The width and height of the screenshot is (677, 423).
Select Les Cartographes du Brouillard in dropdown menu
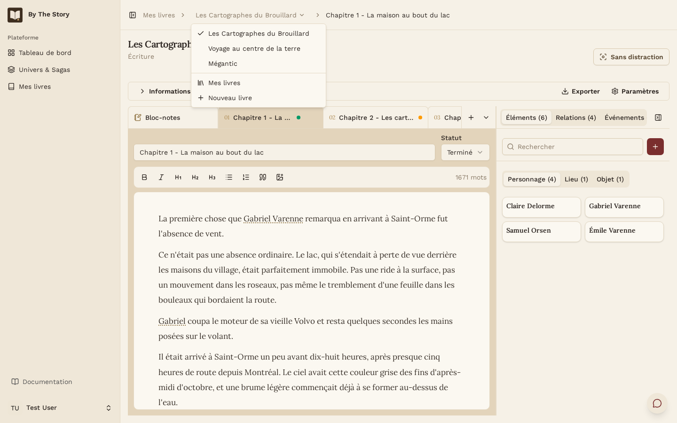click(259, 33)
